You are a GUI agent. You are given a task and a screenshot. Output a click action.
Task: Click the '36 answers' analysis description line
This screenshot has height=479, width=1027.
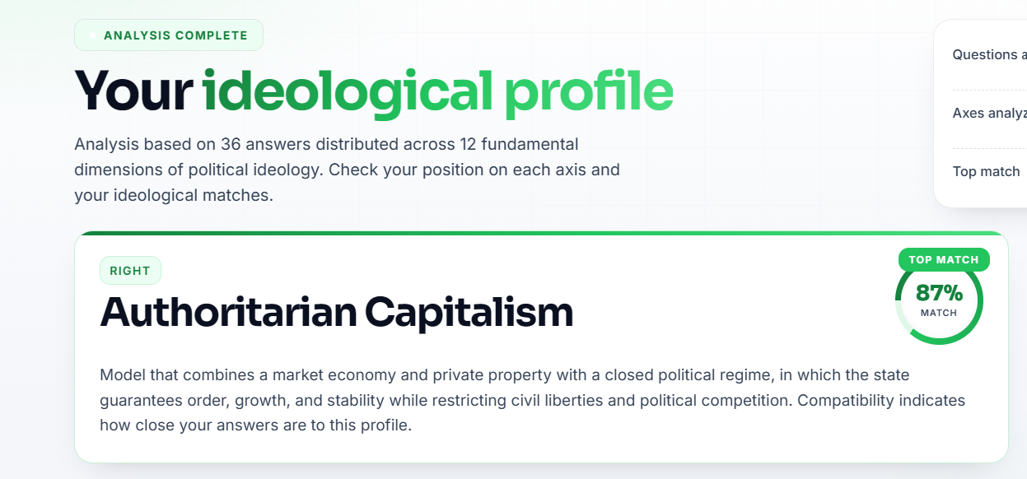pyautogui.click(x=326, y=144)
